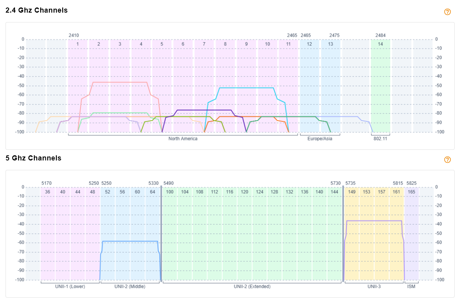This screenshot has height=300, width=457.
Task: Click the blue signal plateau over channels 52-64
Action: pos(130,241)
